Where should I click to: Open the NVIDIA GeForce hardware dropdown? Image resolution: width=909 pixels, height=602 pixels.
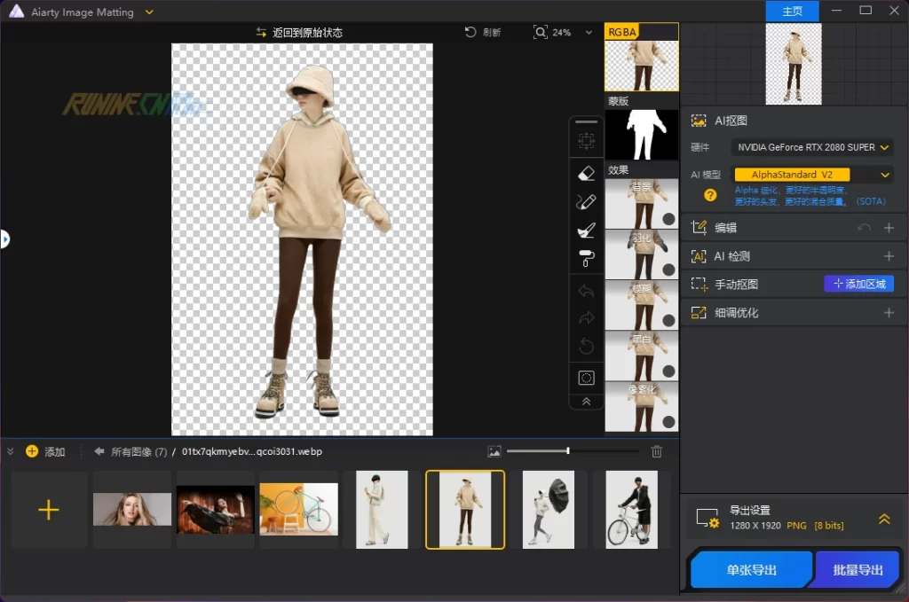coord(812,147)
